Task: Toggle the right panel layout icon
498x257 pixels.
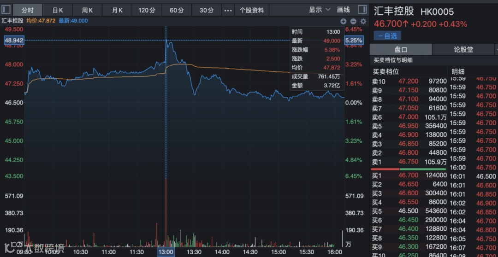Action: [x=362, y=10]
